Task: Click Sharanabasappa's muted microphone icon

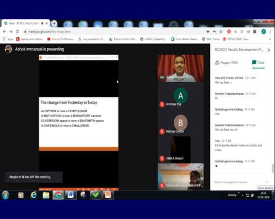Action: click(162, 186)
